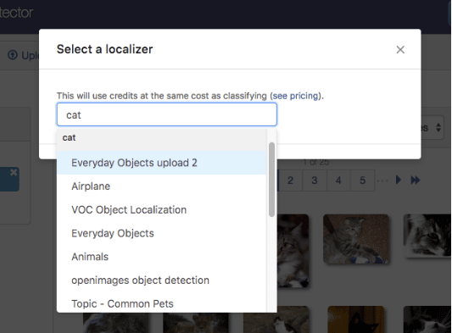Select Everyday Objects upload 2 option
The image size is (452, 333).
click(161, 163)
